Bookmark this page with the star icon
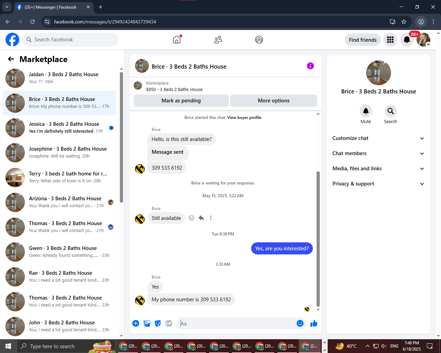Viewport: 441px width, 353px height. coord(404,22)
